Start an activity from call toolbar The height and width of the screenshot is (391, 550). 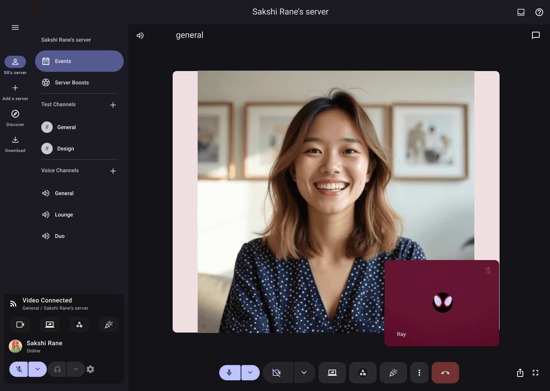pos(363,373)
